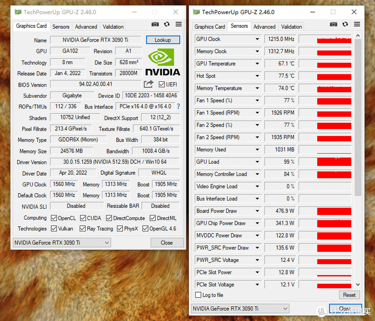Open the GPU Clock sensor dropdown
Viewport: 375px width, 321px height.
[x=257, y=39]
